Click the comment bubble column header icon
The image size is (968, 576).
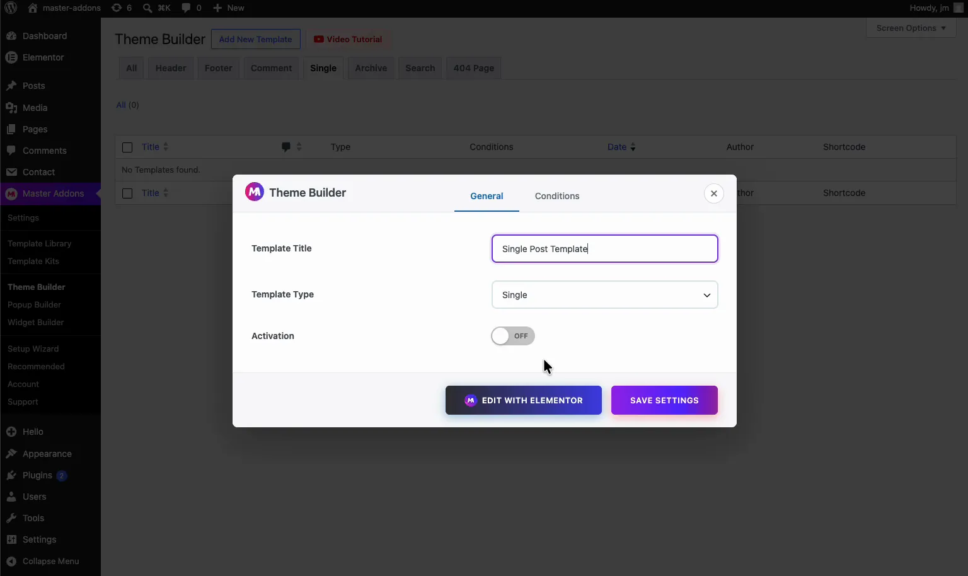point(286,147)
